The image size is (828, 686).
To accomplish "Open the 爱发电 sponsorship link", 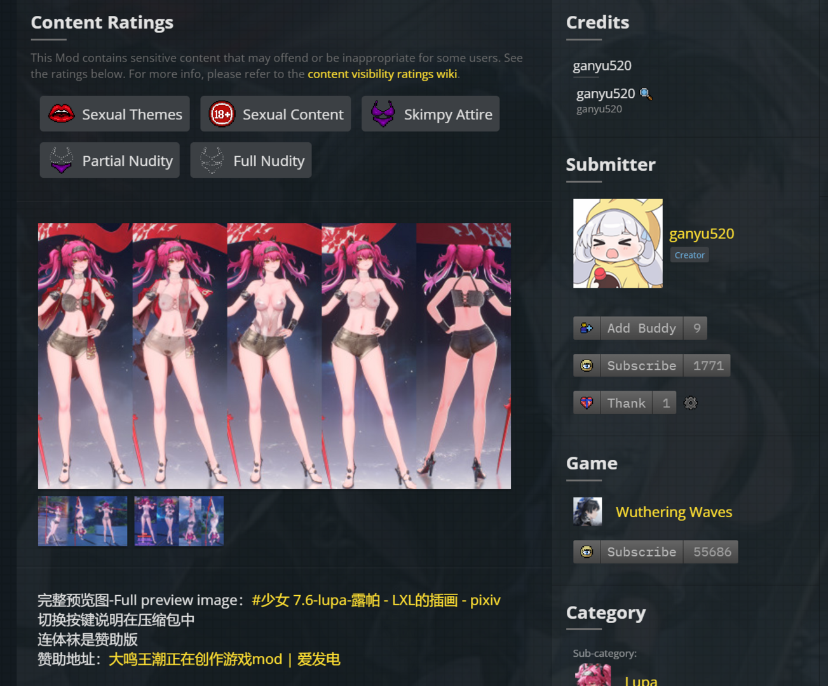I will pyautogui.click(x=224, y=659).
